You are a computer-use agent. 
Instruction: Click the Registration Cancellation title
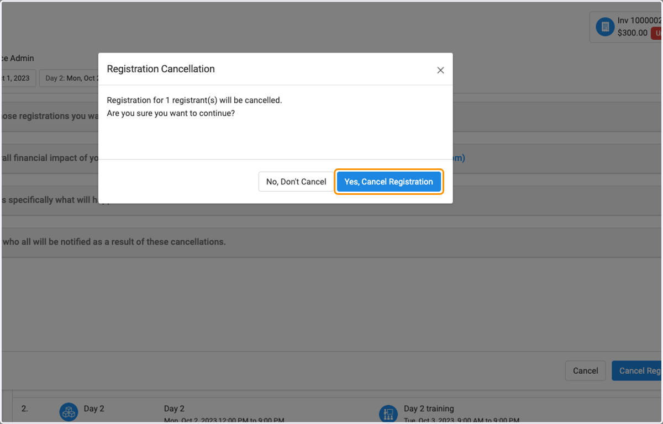pos(161,69)
